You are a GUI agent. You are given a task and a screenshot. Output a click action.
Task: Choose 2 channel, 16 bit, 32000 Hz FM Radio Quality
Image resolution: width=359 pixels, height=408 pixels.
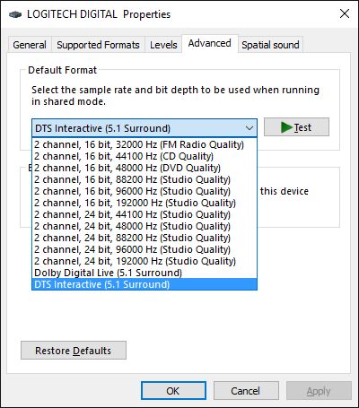[144, 144]
